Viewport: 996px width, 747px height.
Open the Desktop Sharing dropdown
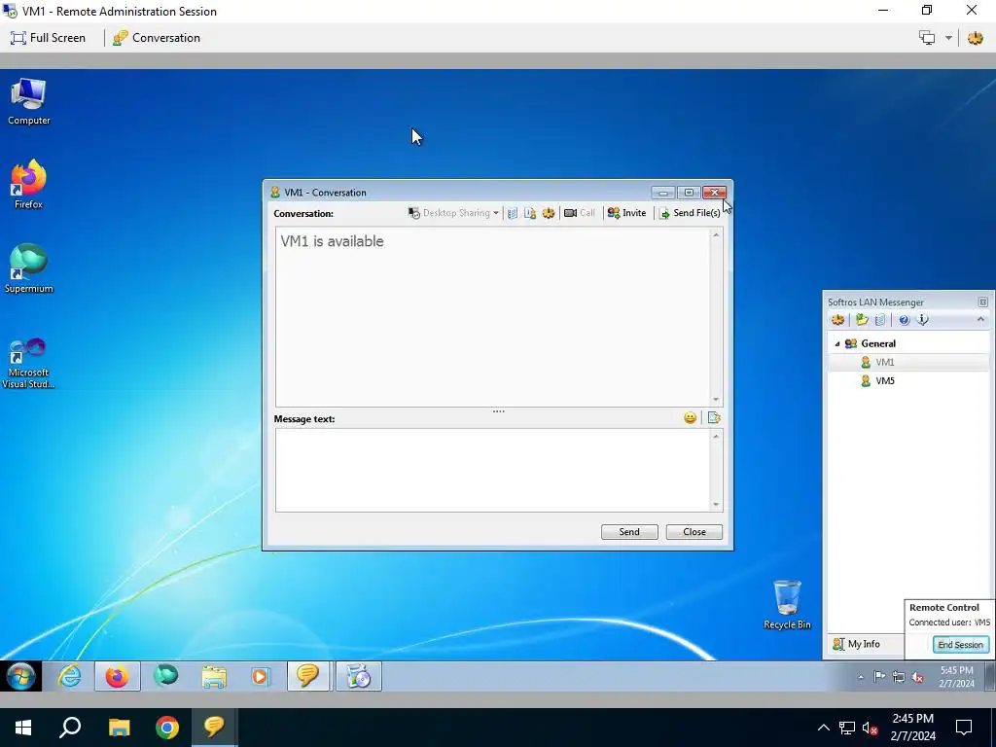[453, 213]
